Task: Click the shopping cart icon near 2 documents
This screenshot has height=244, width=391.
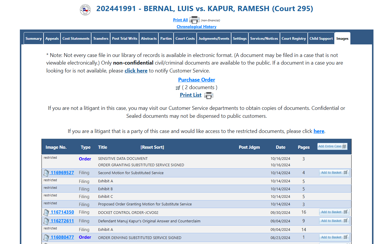Action: 178,88
